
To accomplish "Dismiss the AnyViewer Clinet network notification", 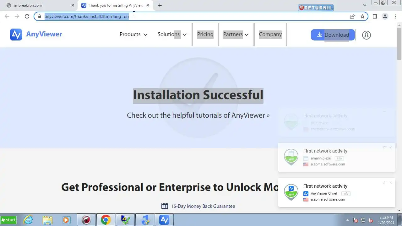I will [391, 182].
